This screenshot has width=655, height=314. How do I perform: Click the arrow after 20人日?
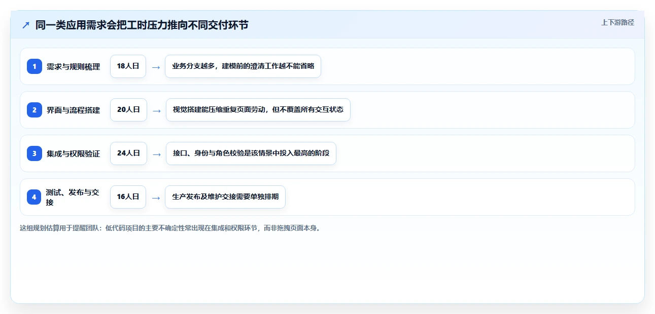pyautogui.click(x=156, y=110)
